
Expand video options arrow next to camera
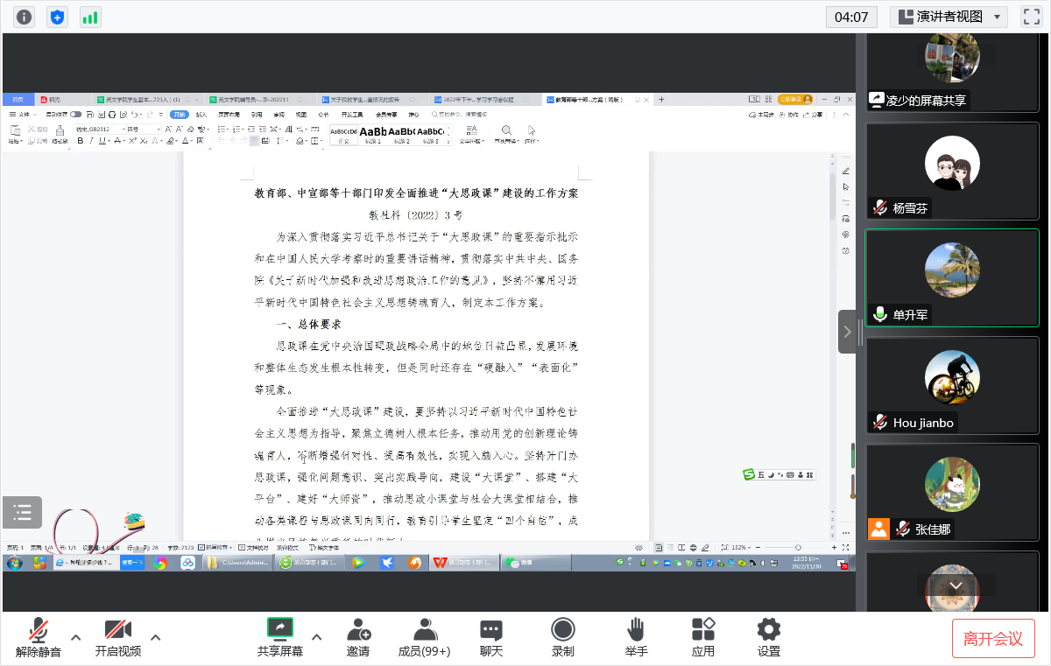[156, 637]
